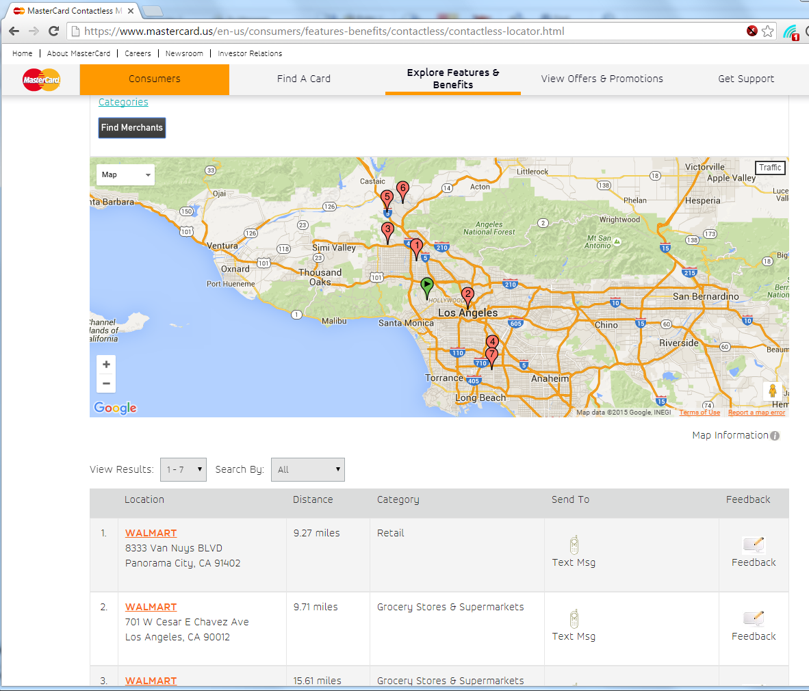Open the Find A Card menu
This screenshot has width=809, height=691.
pyautogui.click(x=303, y=79)
